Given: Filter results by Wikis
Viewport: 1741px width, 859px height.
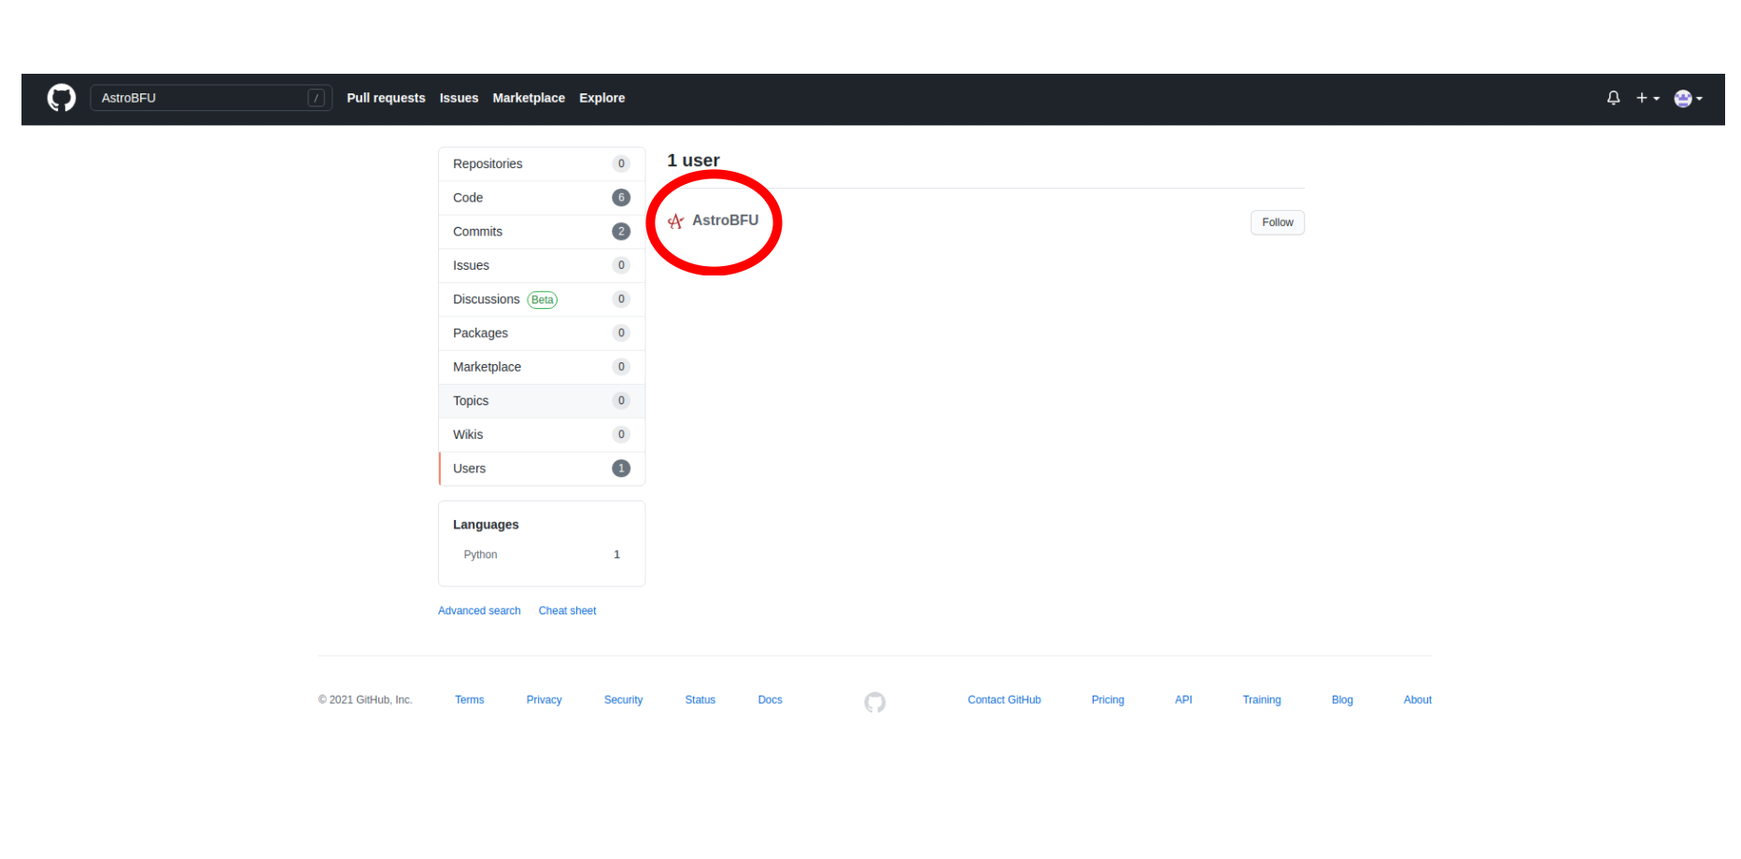Looking at the screenshot, I should (542, 435).
